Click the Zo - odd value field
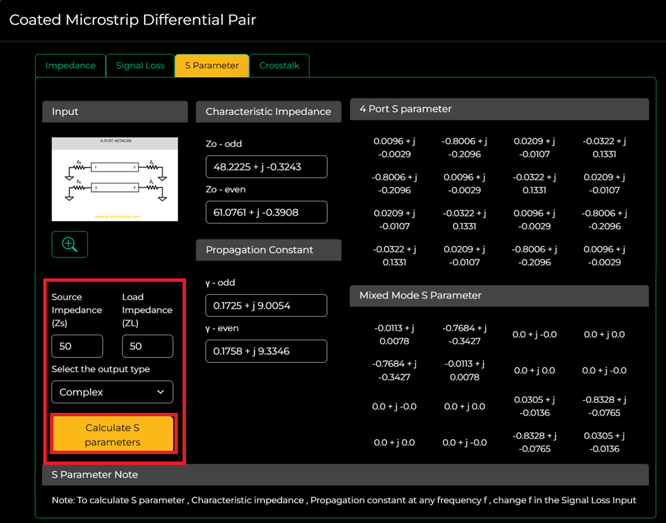Image resolution: width=666 pixels, height=523 pixels. click(x=267, y=167)
